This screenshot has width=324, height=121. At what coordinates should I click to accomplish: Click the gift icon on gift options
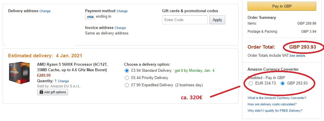tap(41, 92)
